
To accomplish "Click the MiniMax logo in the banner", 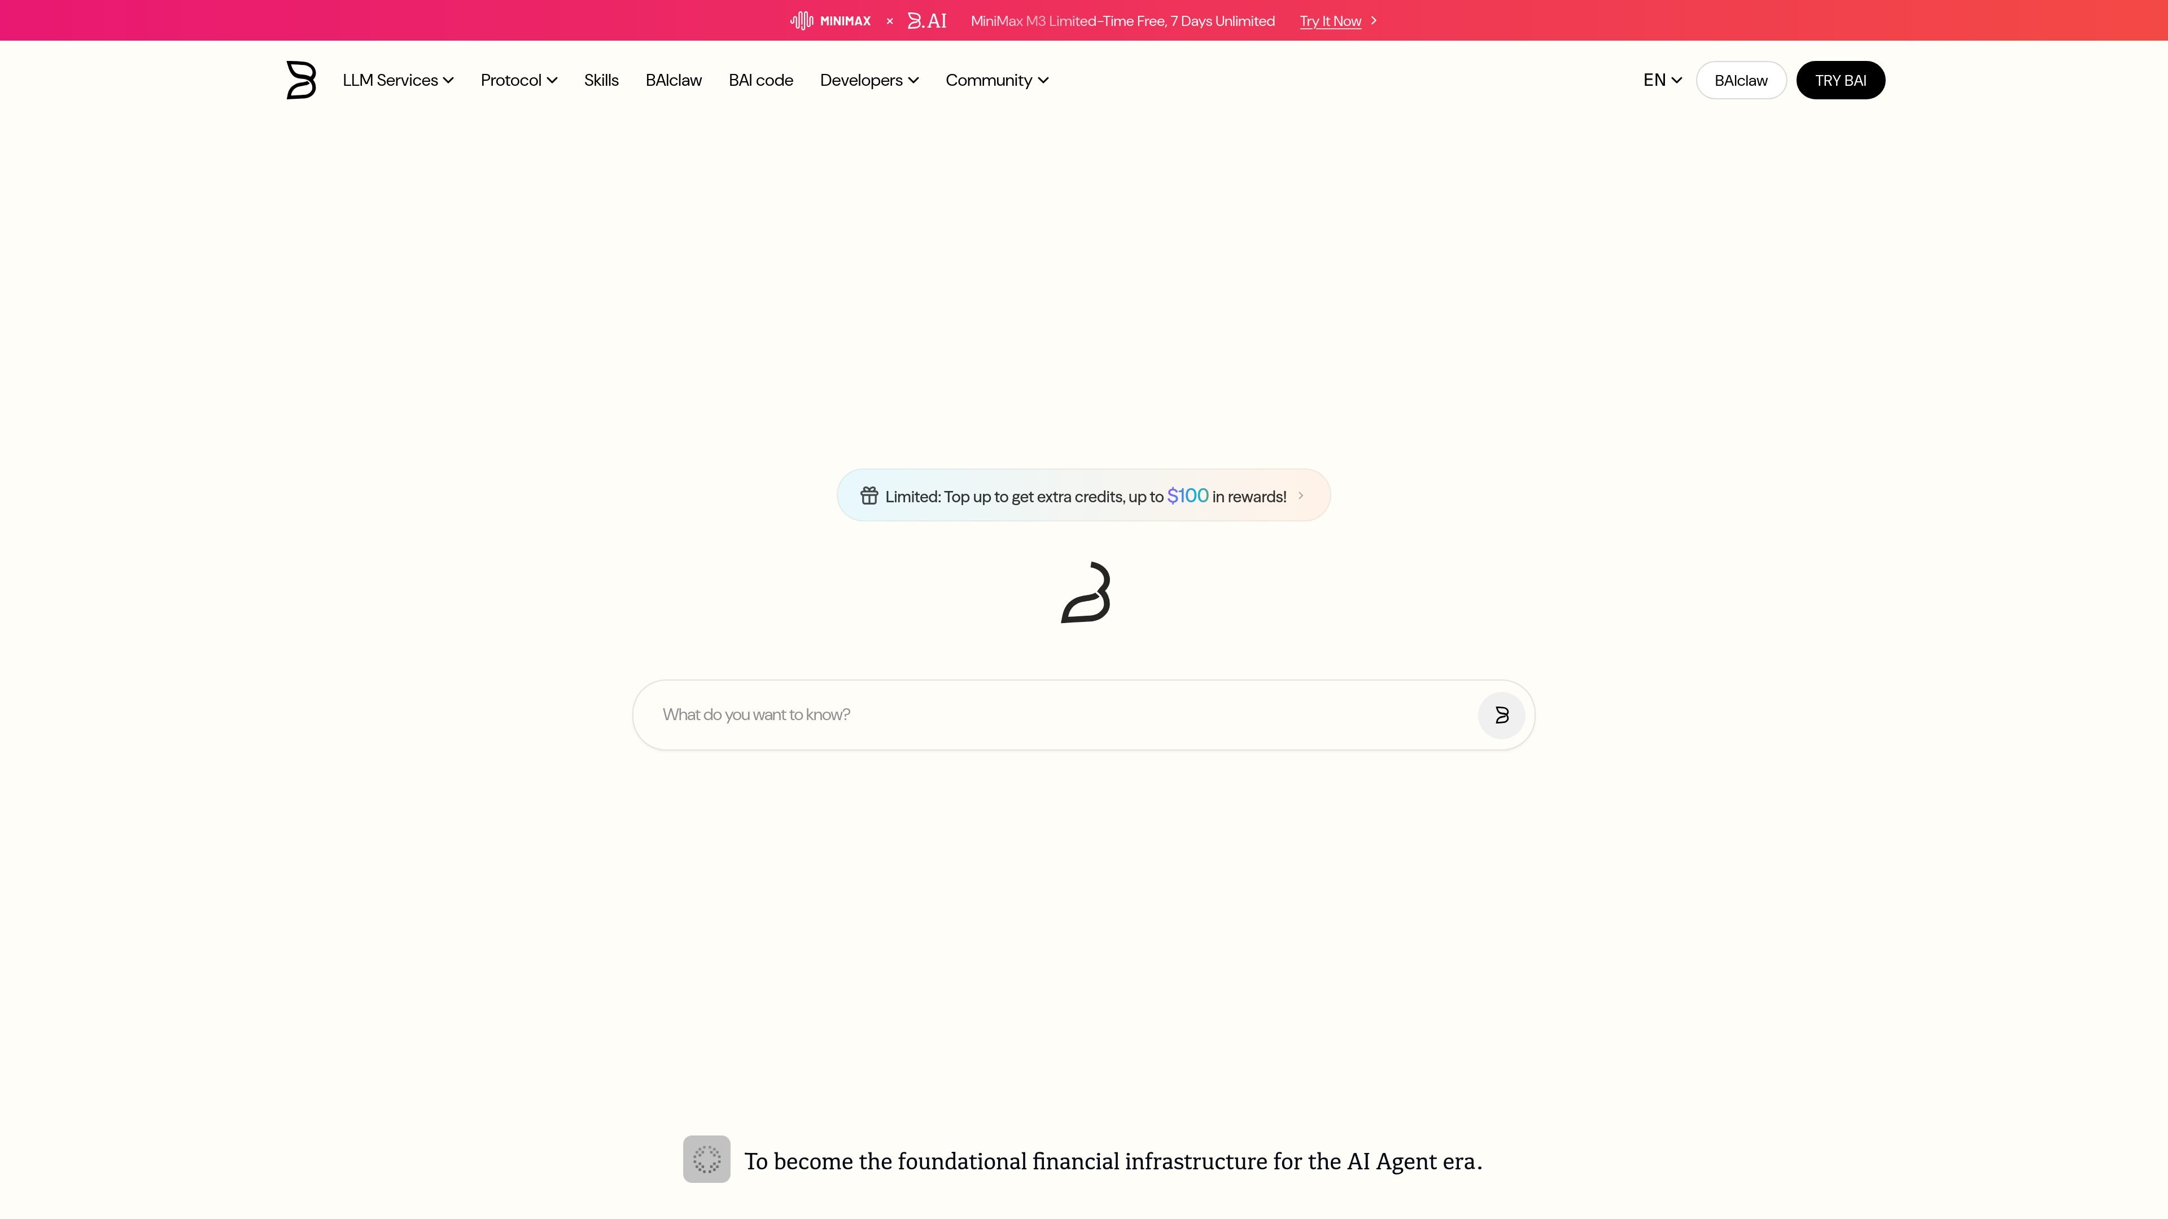I will 831,20.
